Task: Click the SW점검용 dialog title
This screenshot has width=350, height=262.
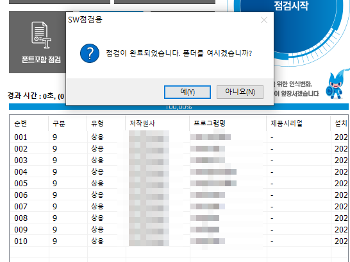Action: tap(85, 20)
